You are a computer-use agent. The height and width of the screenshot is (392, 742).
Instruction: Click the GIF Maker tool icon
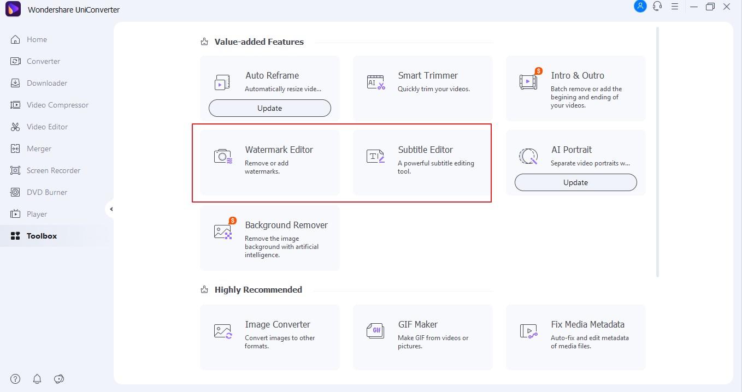coord(375,331)
